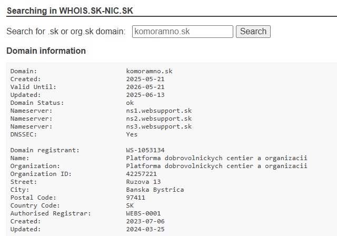Screen dimensions: 337x236
Task: Click the Domain Status value ok
Action: (x=130, y=103)
